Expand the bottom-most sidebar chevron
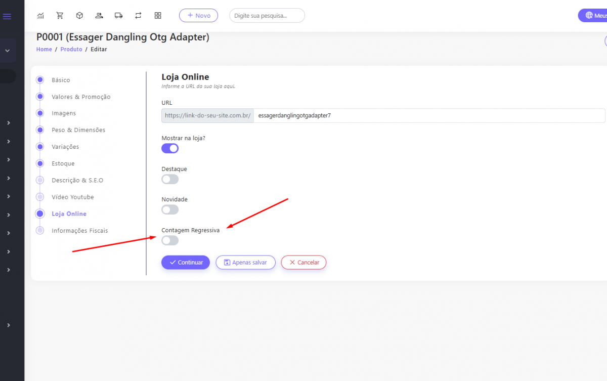This screenshot has width=607, height=381. click(x=9, y=325)
